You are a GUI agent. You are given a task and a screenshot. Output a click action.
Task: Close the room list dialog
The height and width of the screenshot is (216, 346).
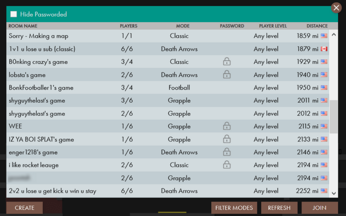pyautogui.click(x=336, y=8)
